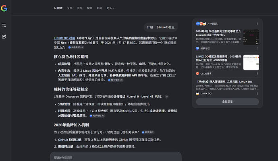The image size is (278, 161).
Task: Click the snippet starting 2024年7月16日
Action: pos(227,87)
